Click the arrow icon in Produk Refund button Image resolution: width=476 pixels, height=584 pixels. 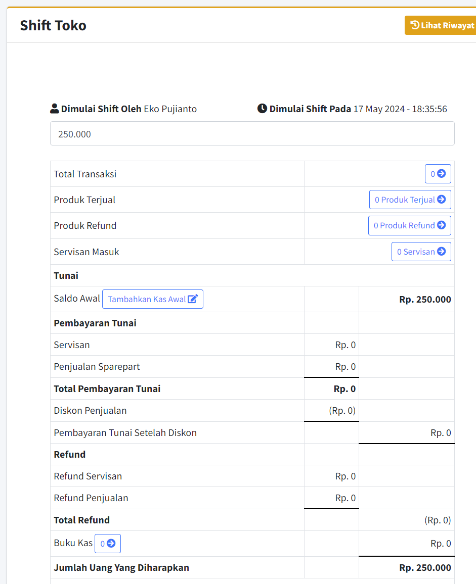tap(441, 225)
